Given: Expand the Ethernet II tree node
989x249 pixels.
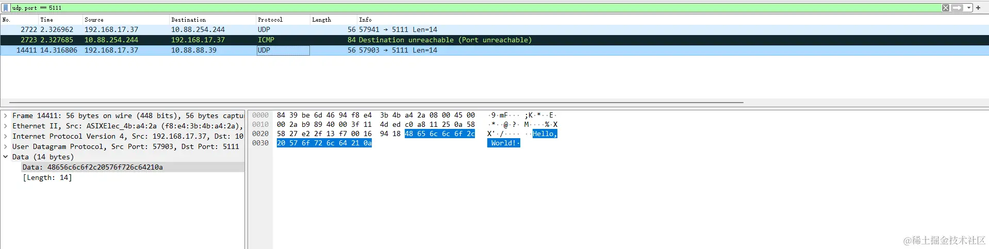Looking at the screenshot, I should (6, 126).
